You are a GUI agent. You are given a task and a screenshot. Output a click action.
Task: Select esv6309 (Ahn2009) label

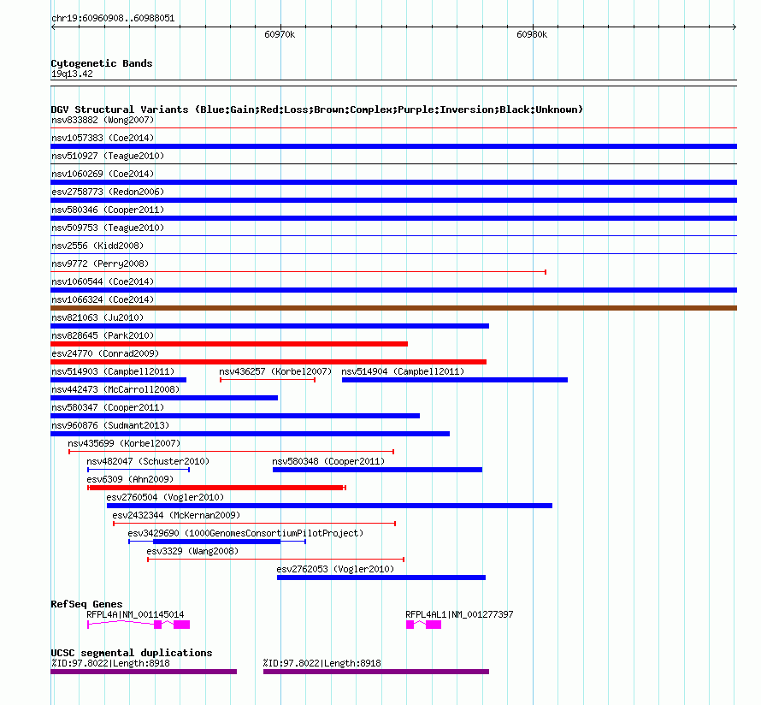[130, 479]
